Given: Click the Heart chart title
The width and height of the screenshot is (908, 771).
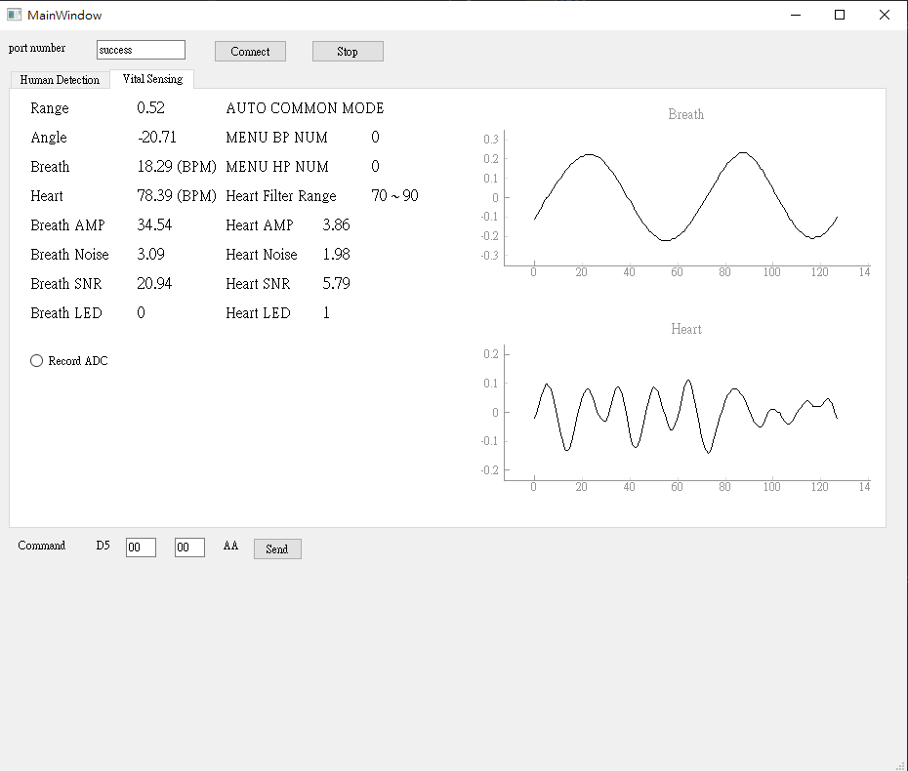Looking at the screenshot, I should (685, 329).
